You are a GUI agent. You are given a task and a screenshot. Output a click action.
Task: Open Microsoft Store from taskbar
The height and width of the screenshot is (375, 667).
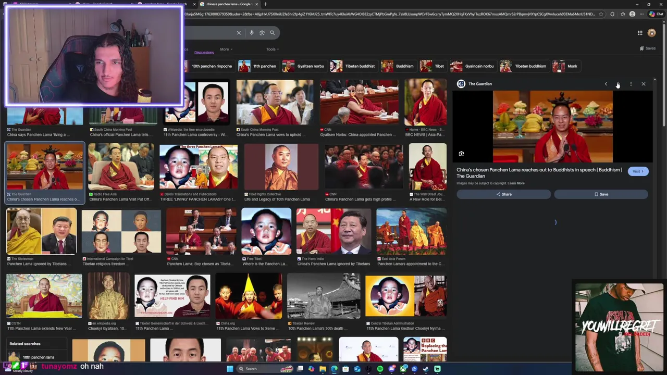tap(345, 369)
